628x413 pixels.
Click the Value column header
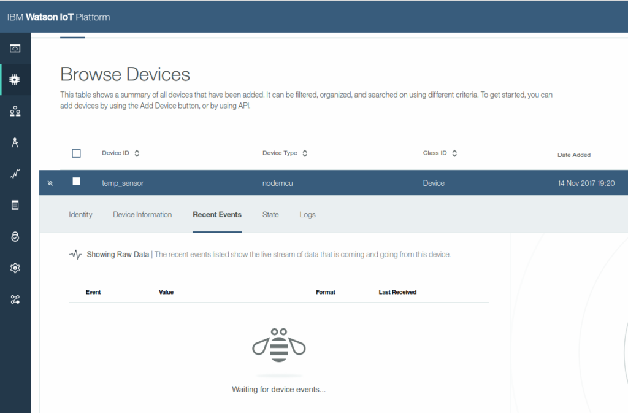pos(166,292)
